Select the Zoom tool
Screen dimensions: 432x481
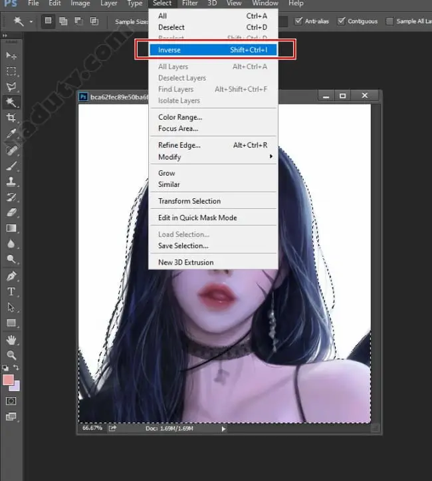click(11, 355)
